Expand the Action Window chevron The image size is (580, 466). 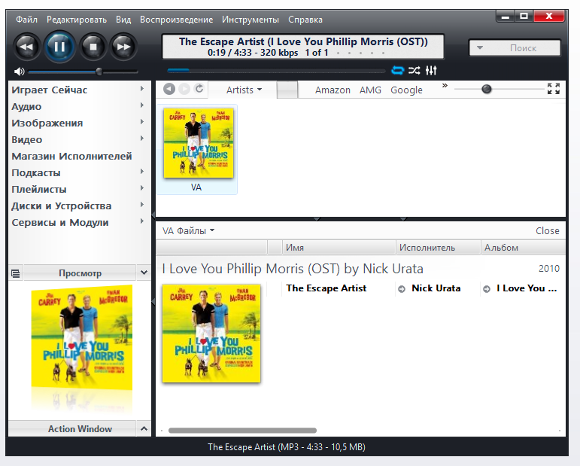pos(144,428)
